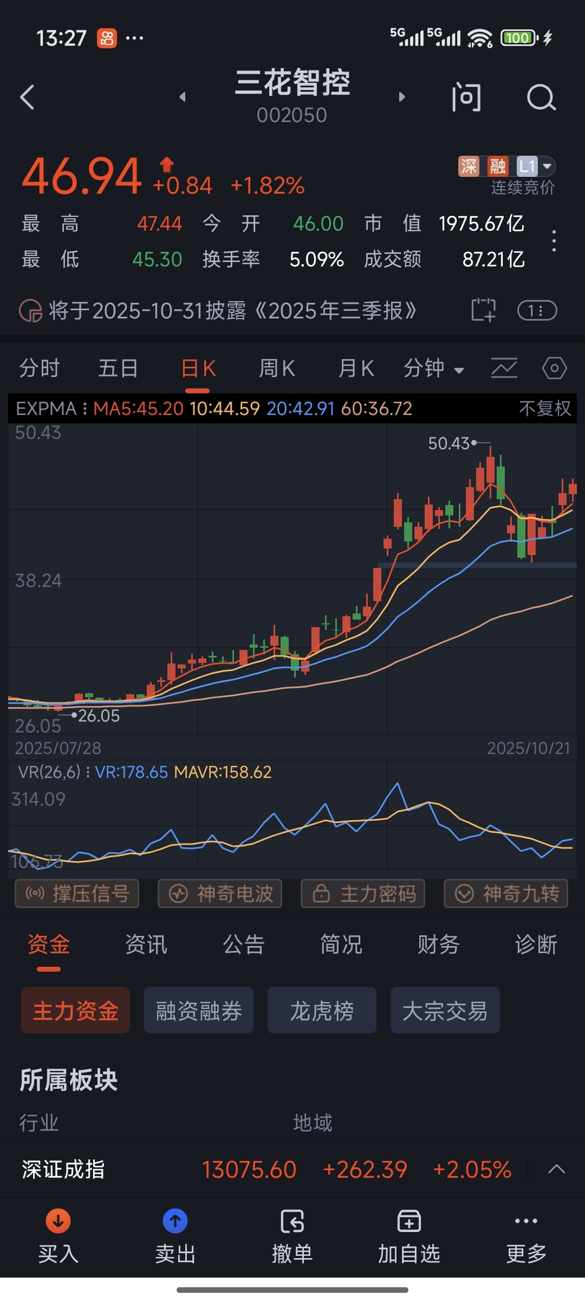Tap the 深 market badge
Viewport: 585px width, 1302px height.
point(469,166)
